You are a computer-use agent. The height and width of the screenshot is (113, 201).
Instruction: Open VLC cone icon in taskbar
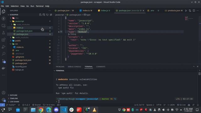pos(95,110)
